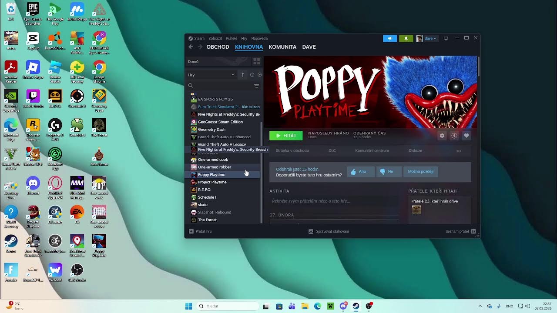Viewport: 557px width, 313px height.
Task: Open Twitch Studio desktop shortcut
Action: point(33,99)
